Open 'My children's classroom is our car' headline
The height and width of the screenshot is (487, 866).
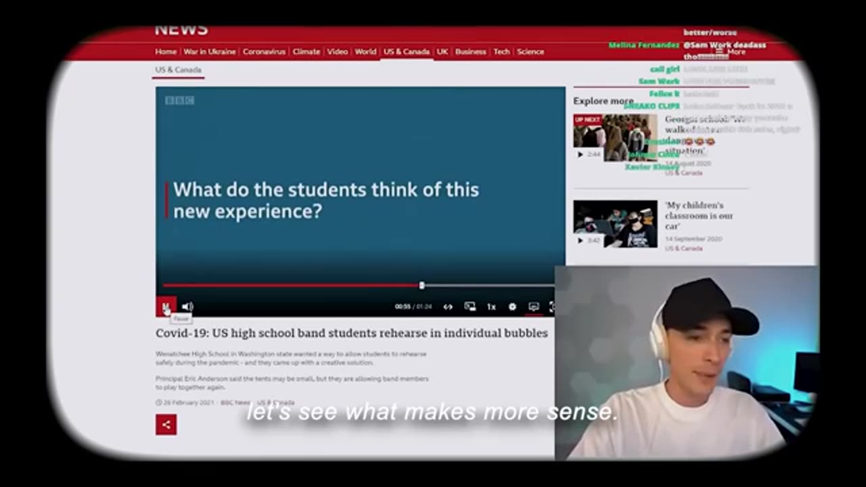click(699, 216)
